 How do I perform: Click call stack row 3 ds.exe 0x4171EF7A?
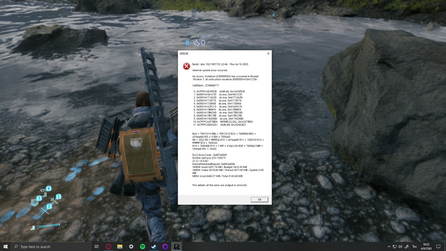(x=218, y=101)
